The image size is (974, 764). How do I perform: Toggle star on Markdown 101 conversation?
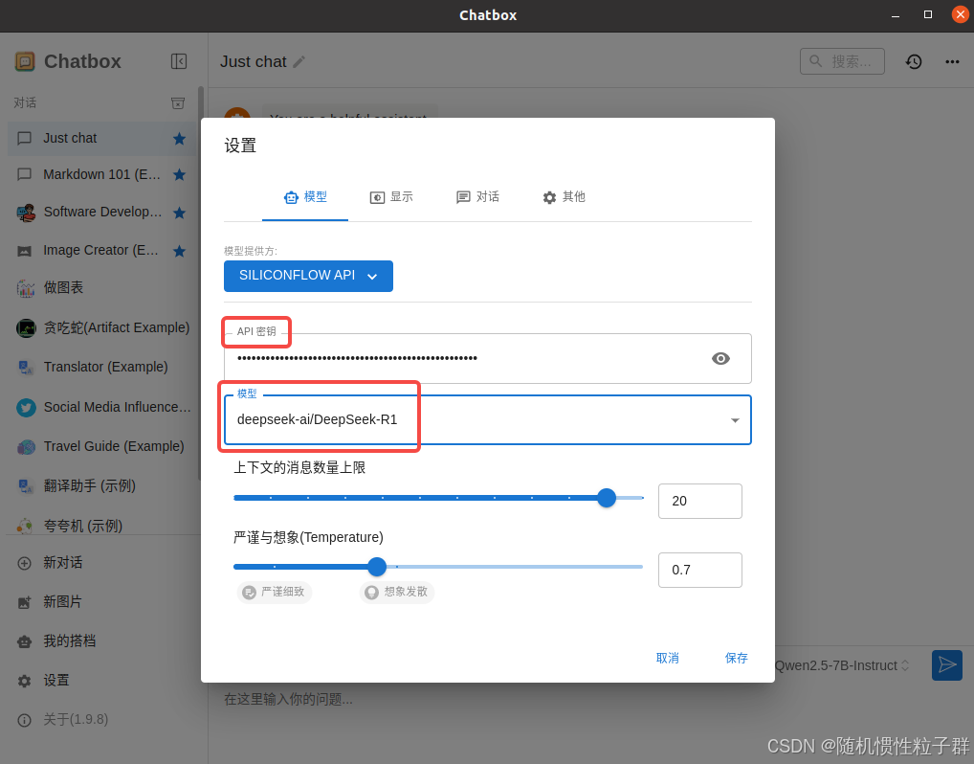click(x=180, y=174)
